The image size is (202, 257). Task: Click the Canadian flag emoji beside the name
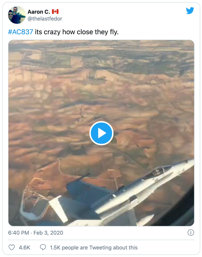click(x=55, y=12)
